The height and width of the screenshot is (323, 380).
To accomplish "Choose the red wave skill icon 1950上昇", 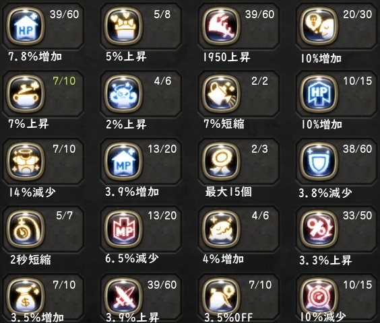I will click(221, 26).
